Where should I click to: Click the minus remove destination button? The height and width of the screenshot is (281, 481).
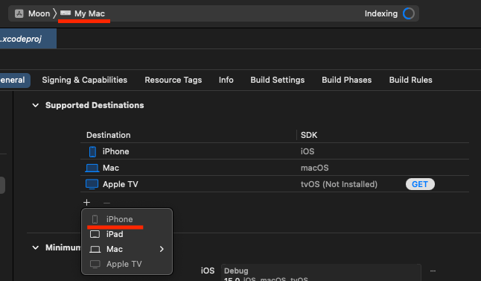[x=106, y=203]
